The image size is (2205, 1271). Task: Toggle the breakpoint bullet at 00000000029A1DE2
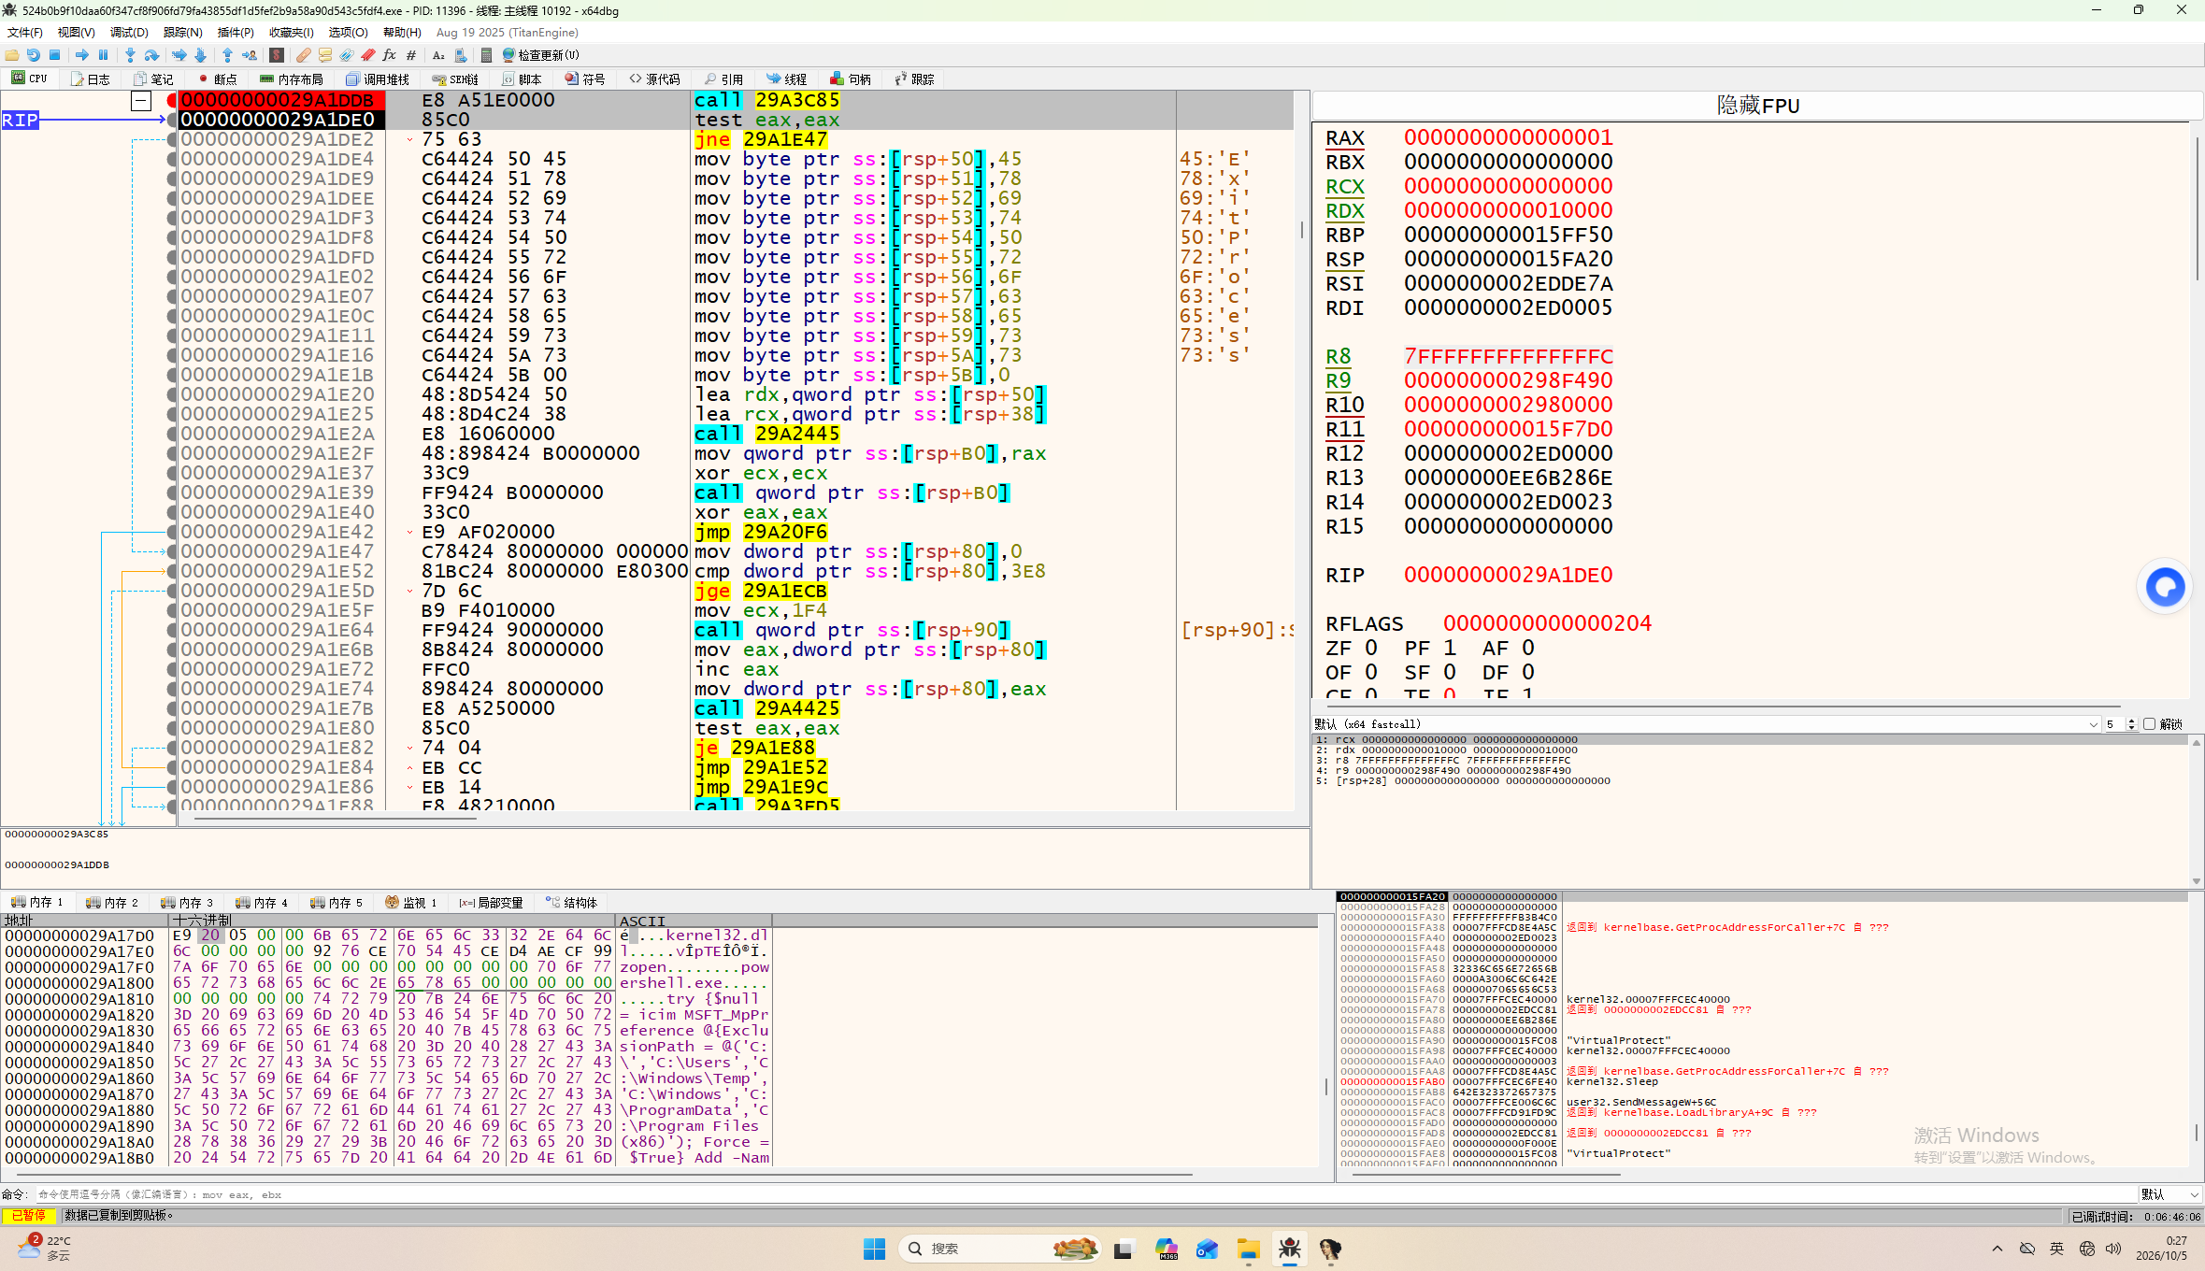(172, 139)
